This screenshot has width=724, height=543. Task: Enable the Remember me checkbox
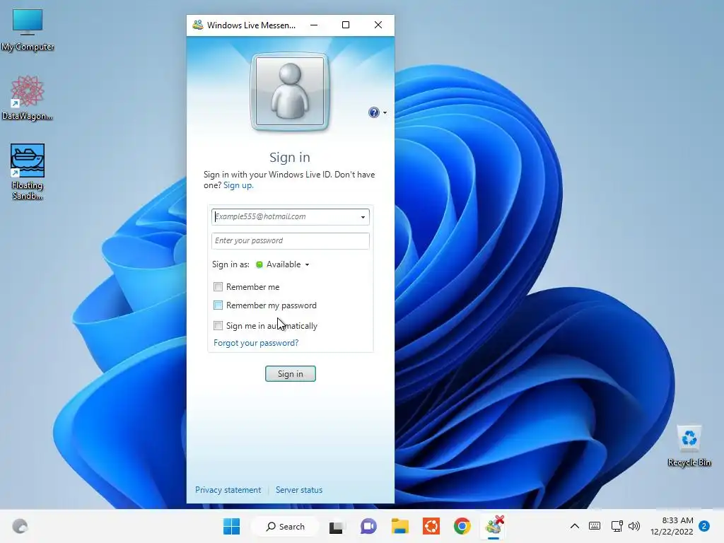point(218,287)
